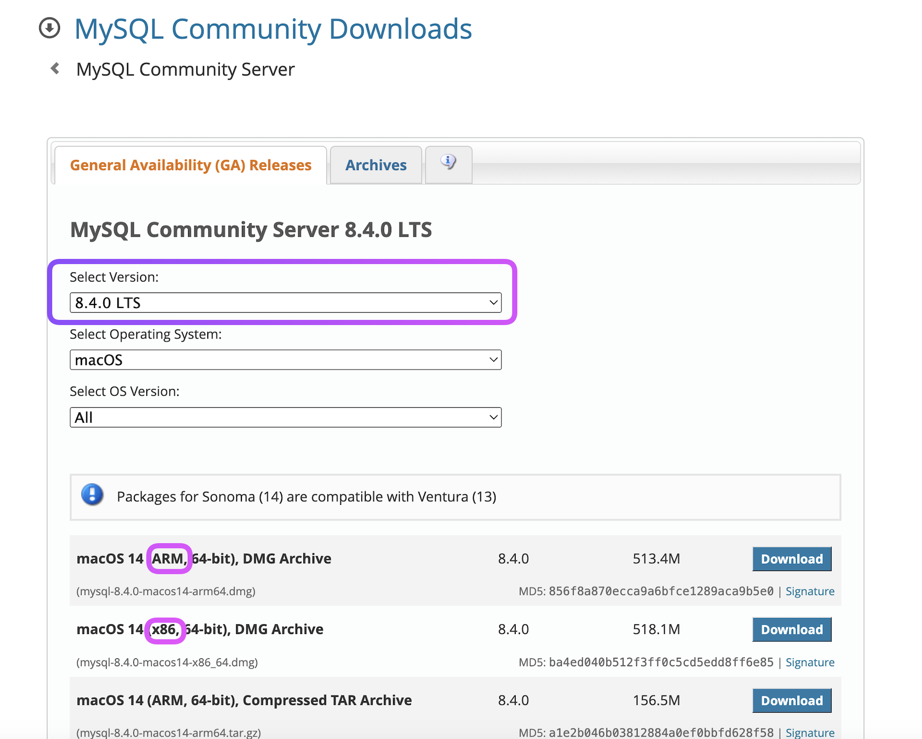The height and width of the screenshot is (739, 922).
Task: Click file name (mysql-8.4.0-macos14-x86_64.dmg)
Action: point(167,662)
